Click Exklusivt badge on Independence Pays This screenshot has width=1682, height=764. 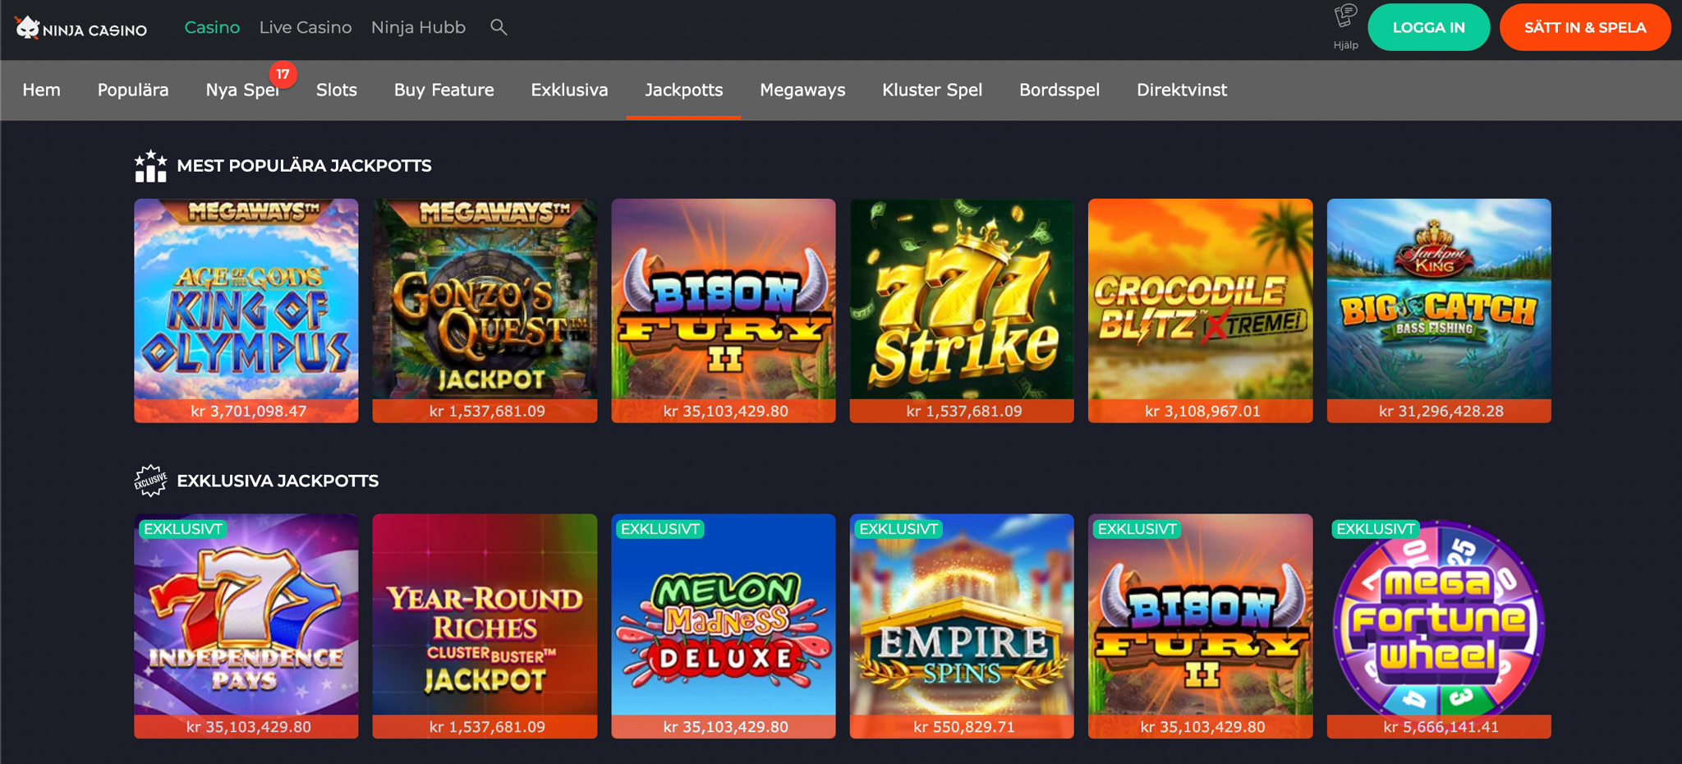coord(183,529)
